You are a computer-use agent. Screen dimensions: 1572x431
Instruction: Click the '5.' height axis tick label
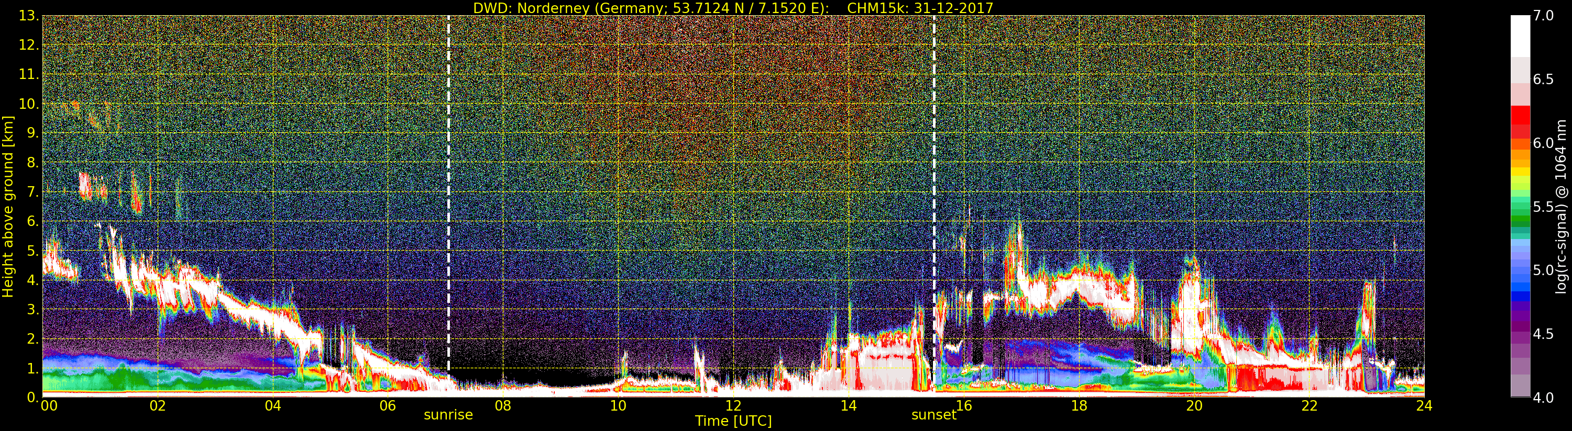[x=33, y=251]
